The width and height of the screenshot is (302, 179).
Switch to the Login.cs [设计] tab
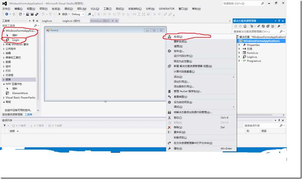tap(71, 21)
